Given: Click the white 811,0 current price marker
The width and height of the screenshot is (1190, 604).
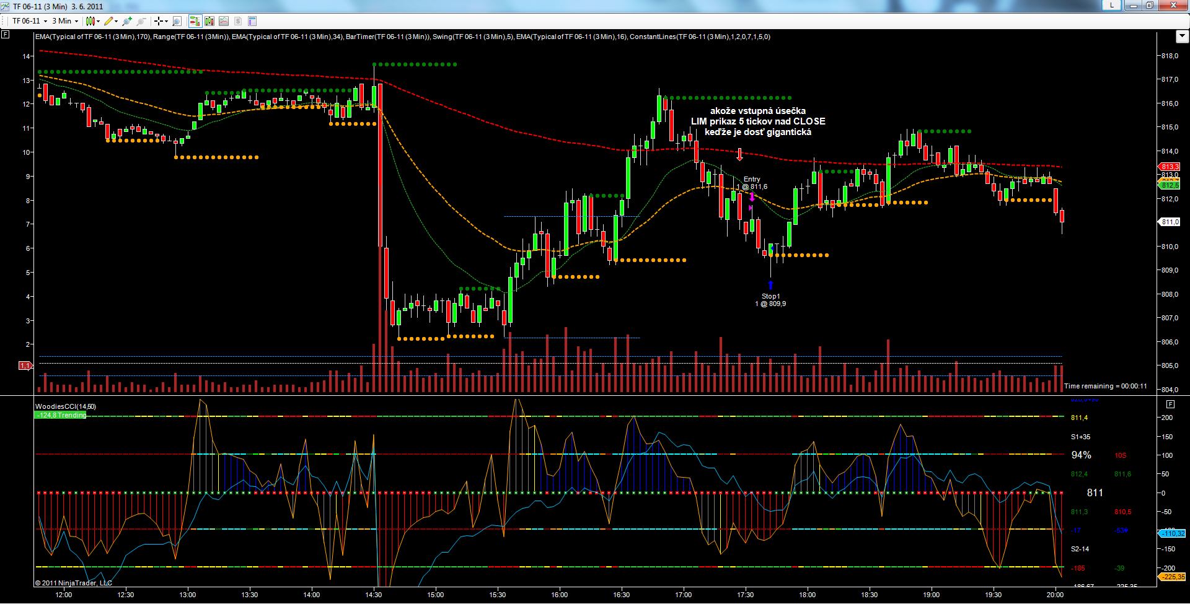Looking at the screenshot, I should (1170, 222).
